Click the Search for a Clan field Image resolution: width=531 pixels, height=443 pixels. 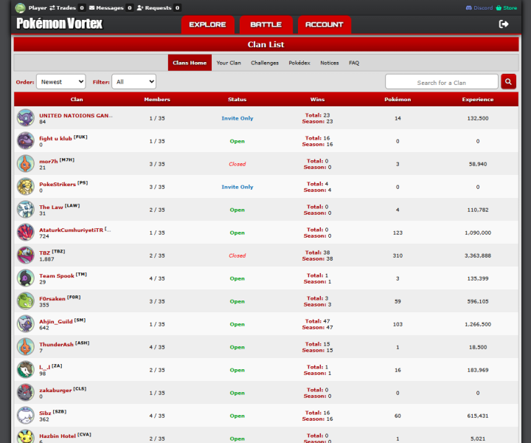tap(442, 82)
